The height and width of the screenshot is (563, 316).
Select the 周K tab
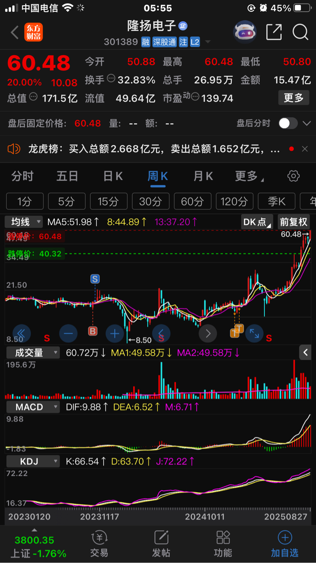point(158,176)
